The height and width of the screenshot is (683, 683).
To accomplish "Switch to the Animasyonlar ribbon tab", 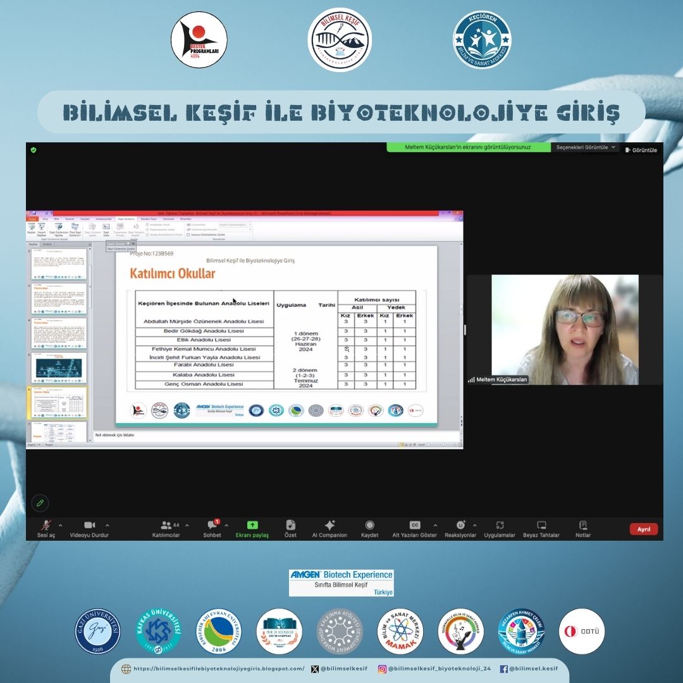I will pyautogui.click(x=104, y=219).
